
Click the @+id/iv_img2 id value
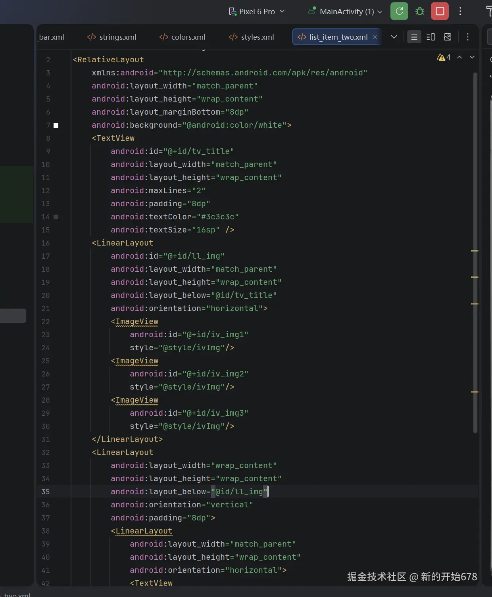click(x=215, y=374)
